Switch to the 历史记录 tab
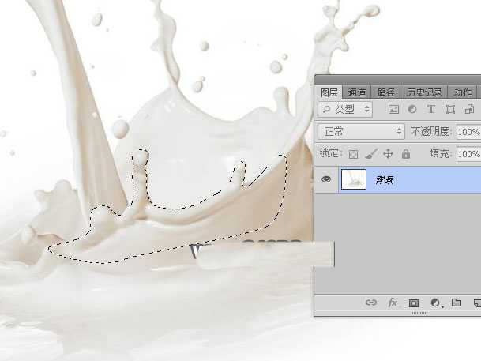This screenshot has height=361, width=481. pyautogui.click(x=425, y=92)
